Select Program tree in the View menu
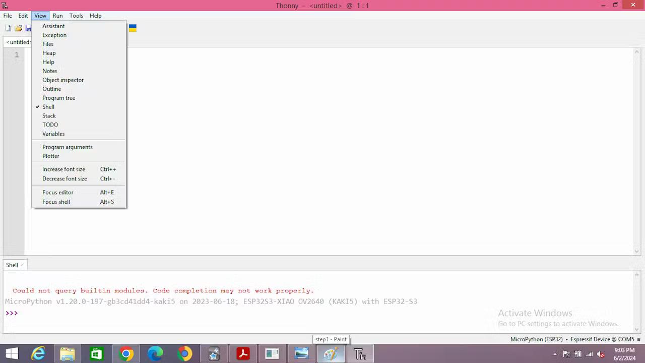Image resolution: width=645 pixels, height=363 pixels. [x=79, y=98]
